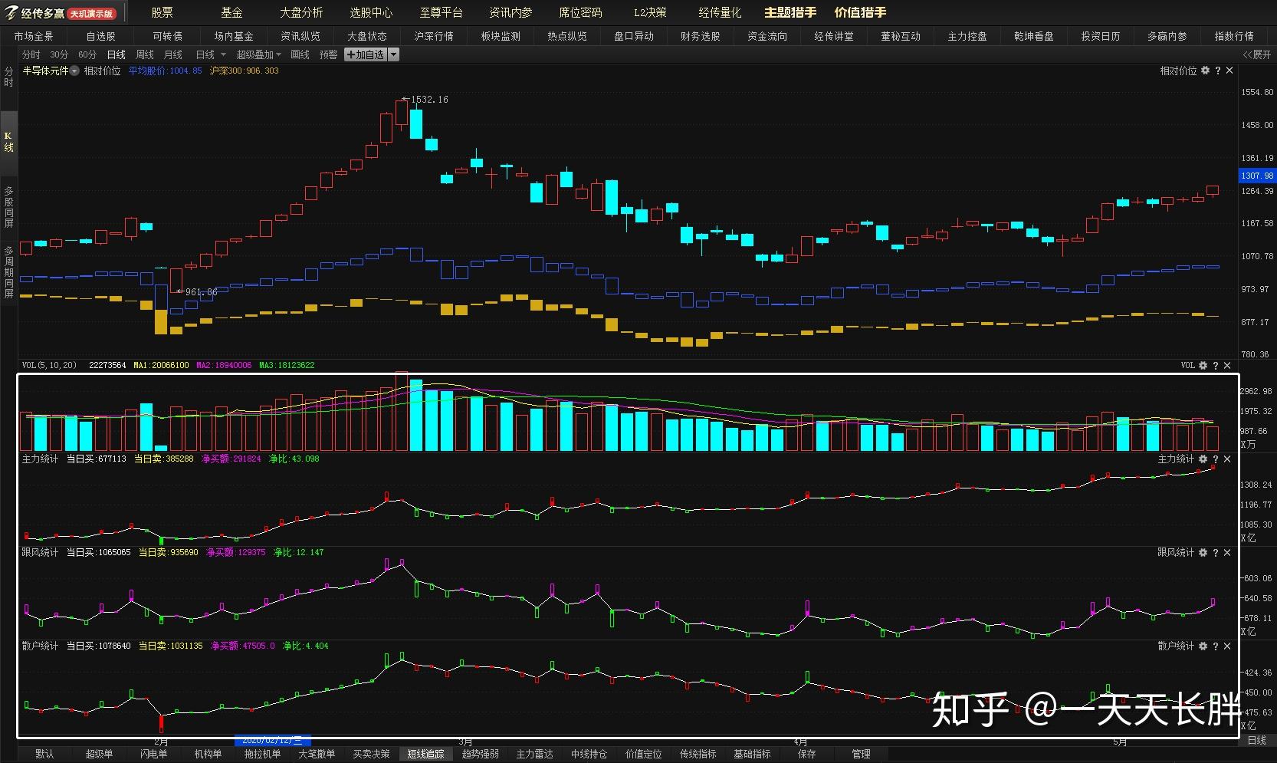Switch to 多股同屏 in left sidebar
This screenshot has height=763, width=1277.
click(x=8, y=207)
